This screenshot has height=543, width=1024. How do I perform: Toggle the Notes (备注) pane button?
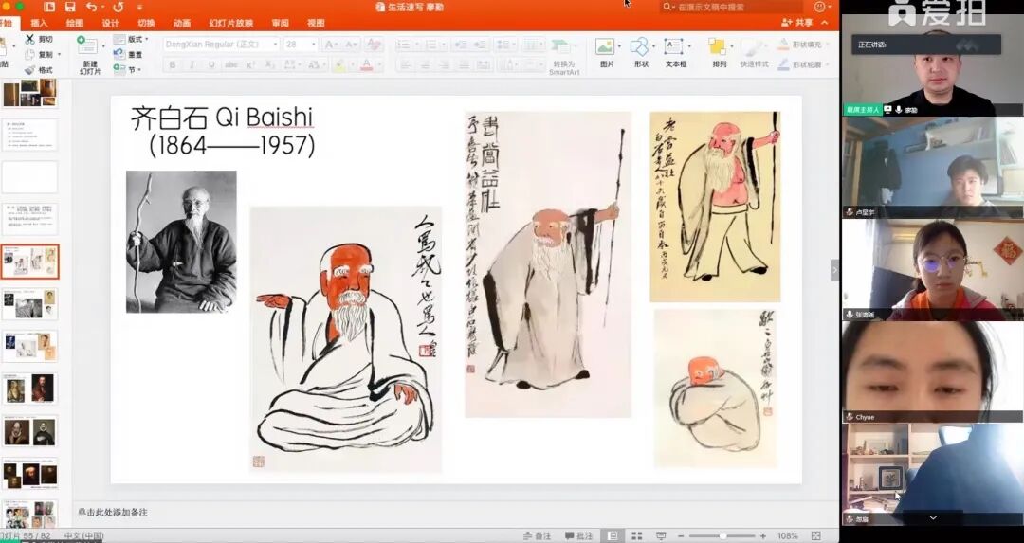pyautogui.click(x=539, y=535)
